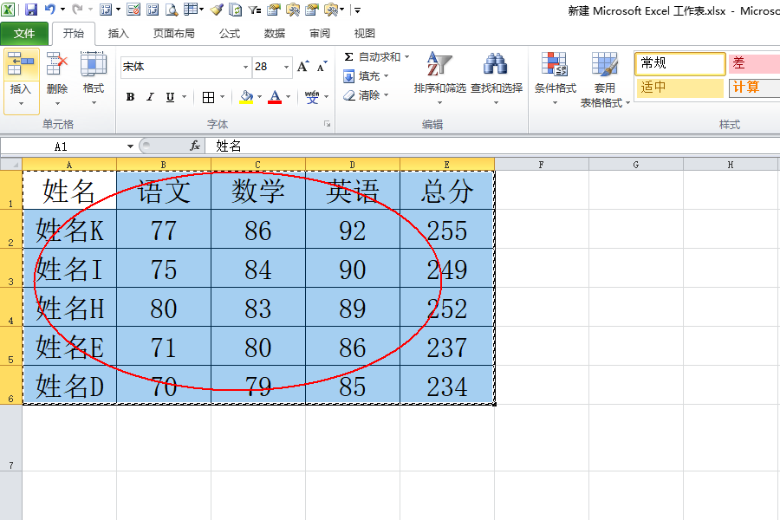Click the filter funnel icon in Quick Access
The image size is (780, 520).
click(255, 10)
